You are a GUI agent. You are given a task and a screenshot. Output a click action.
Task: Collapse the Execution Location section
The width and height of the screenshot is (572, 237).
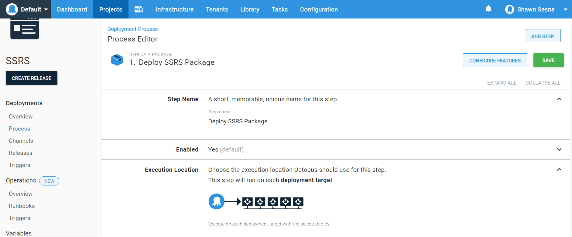(559, 169)
